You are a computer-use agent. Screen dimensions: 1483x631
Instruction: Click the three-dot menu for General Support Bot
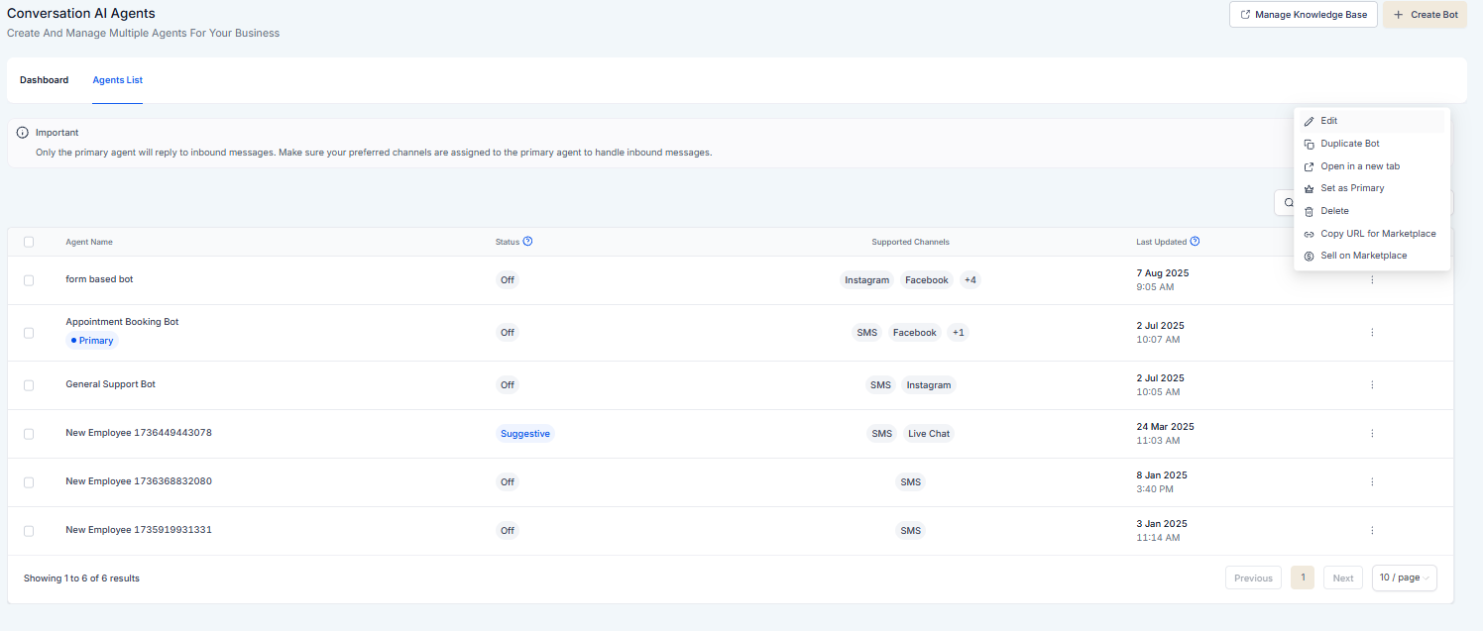[1372, 384]
